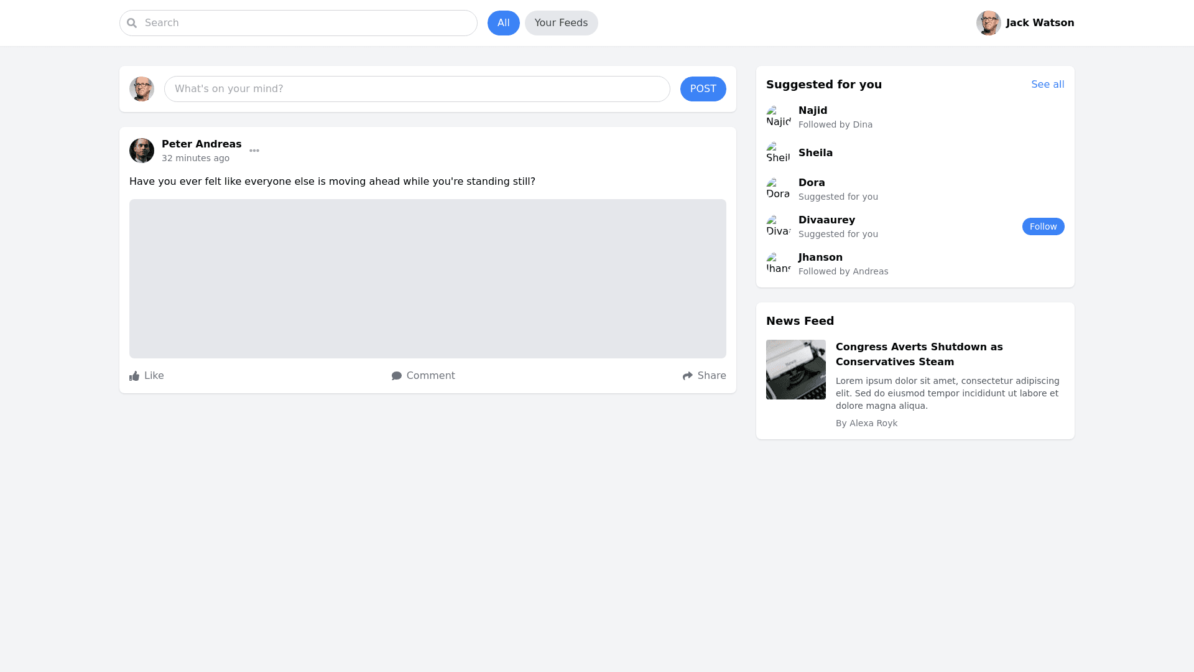The width and height of the screenshot is (1194, 672).
Task: Switch to Your Feeds tab
Action: click(561, 23)
